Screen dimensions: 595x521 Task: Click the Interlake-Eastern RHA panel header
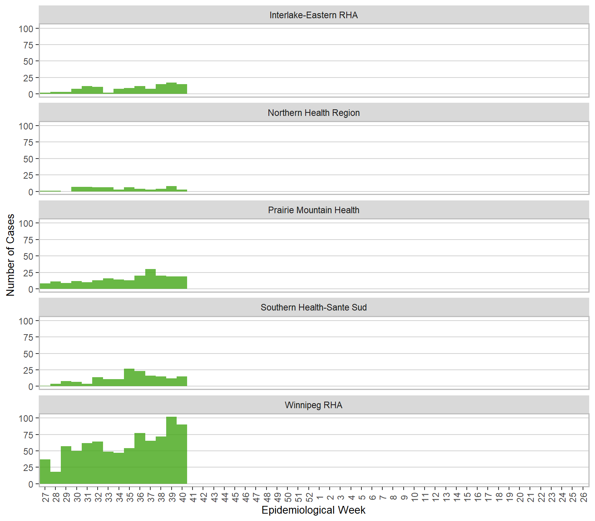[313, 15]
